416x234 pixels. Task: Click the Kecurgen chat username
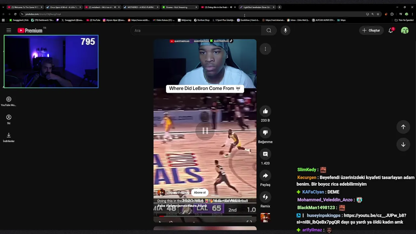(306, 177)
